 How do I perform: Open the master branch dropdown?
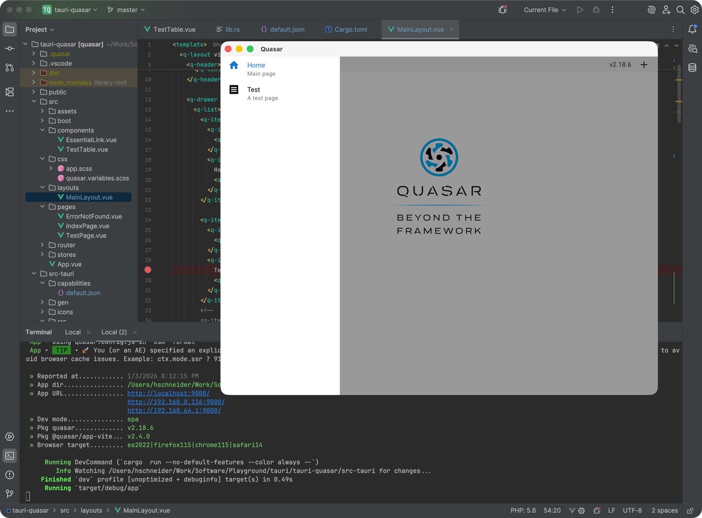point(126,10)
